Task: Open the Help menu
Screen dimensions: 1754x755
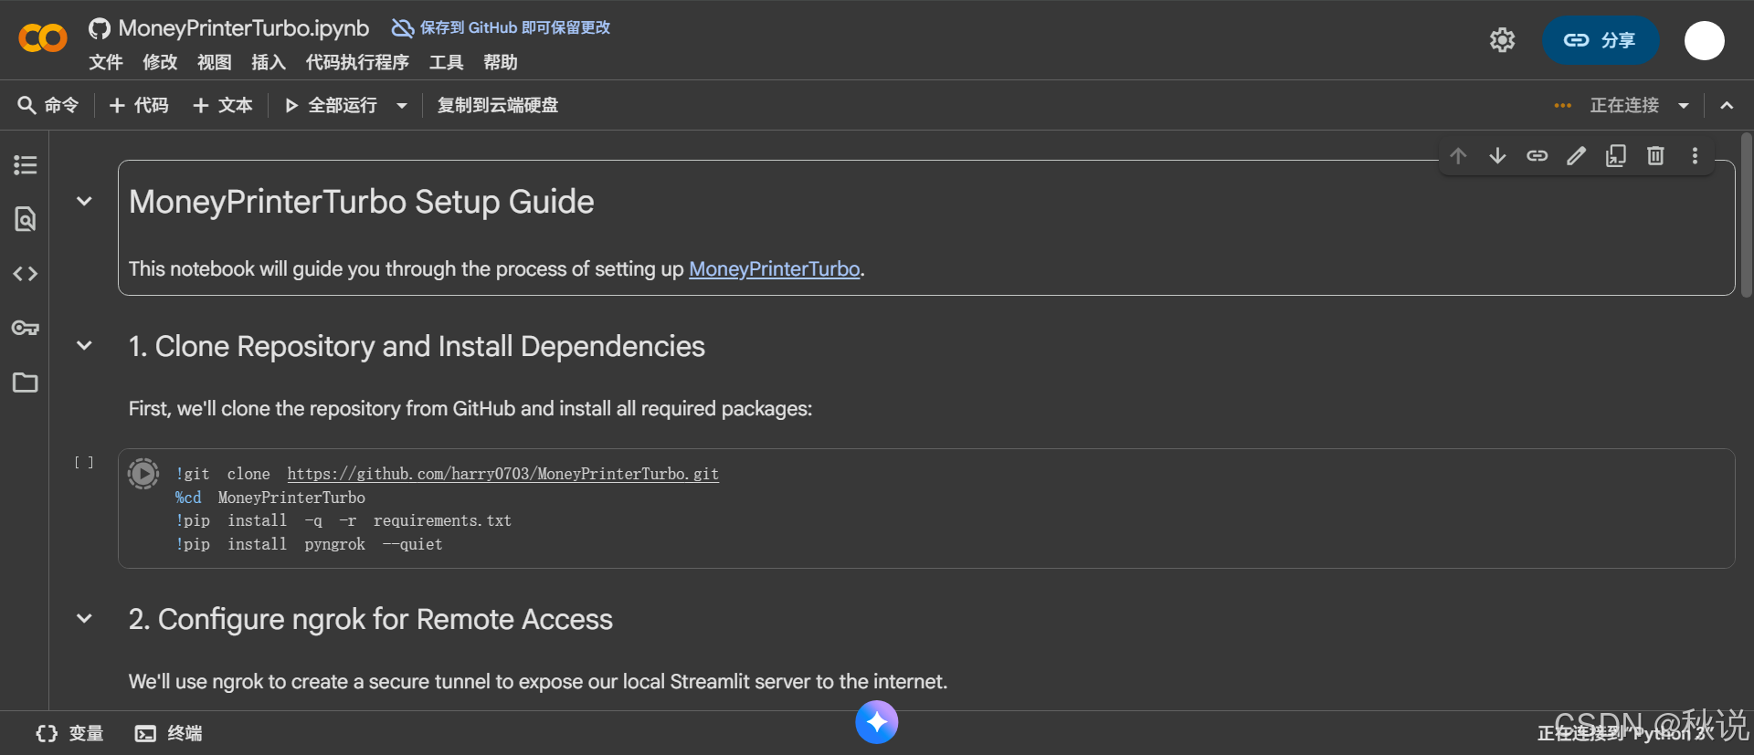Action: point(501,62)
